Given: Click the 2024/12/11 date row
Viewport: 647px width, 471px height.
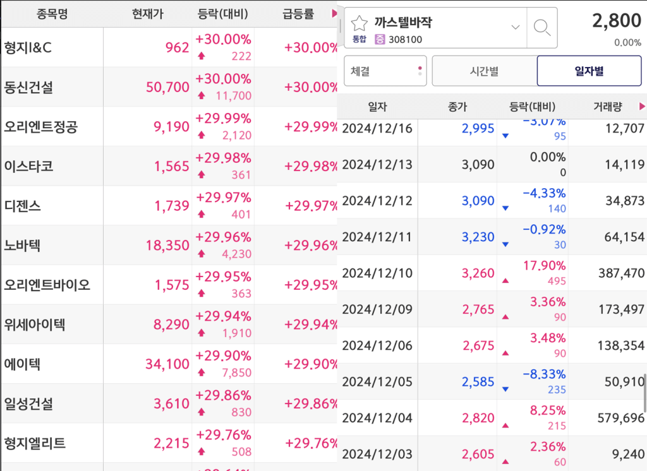Looking at the screenshot, I should 492,237.
